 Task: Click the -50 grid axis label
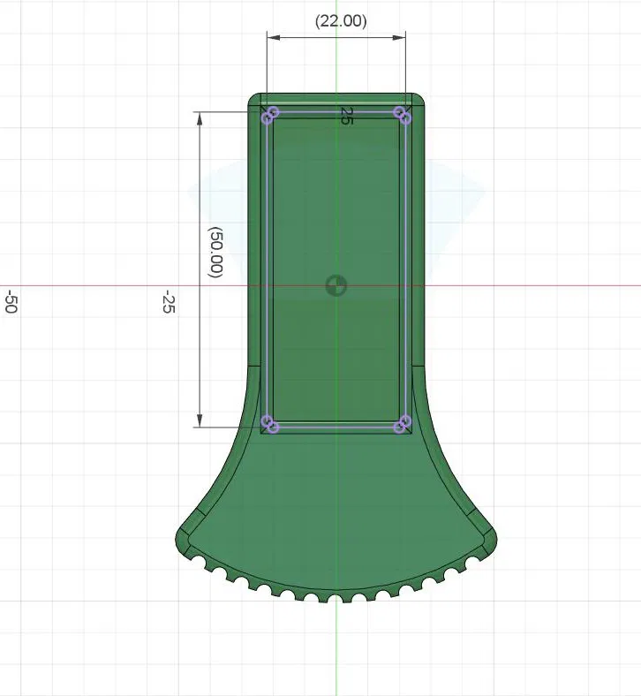pos(11,302)
